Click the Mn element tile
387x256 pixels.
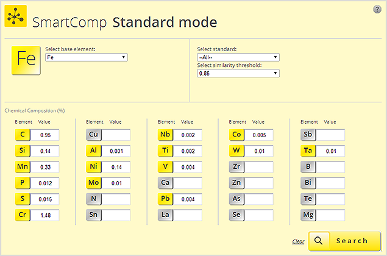point(23,167)
